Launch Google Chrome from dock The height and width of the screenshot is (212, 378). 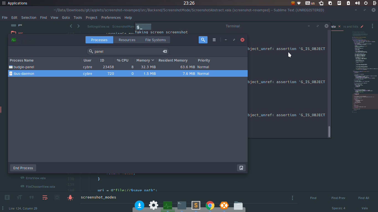pos(210,205)
